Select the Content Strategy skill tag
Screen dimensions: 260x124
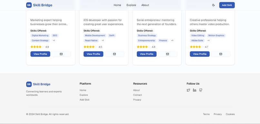[40, 40]
